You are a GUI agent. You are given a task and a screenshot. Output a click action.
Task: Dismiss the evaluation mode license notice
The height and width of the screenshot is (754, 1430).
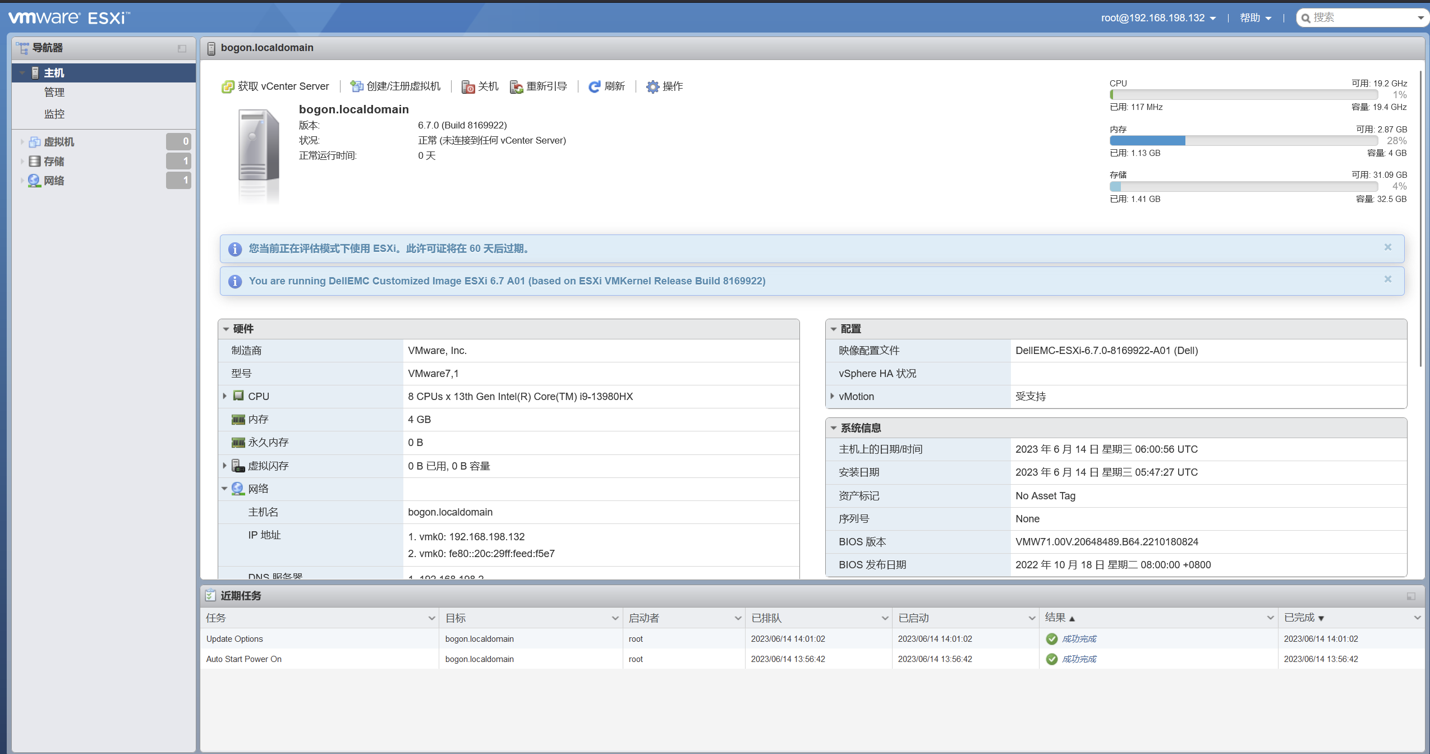click(x=1388, y=247)
